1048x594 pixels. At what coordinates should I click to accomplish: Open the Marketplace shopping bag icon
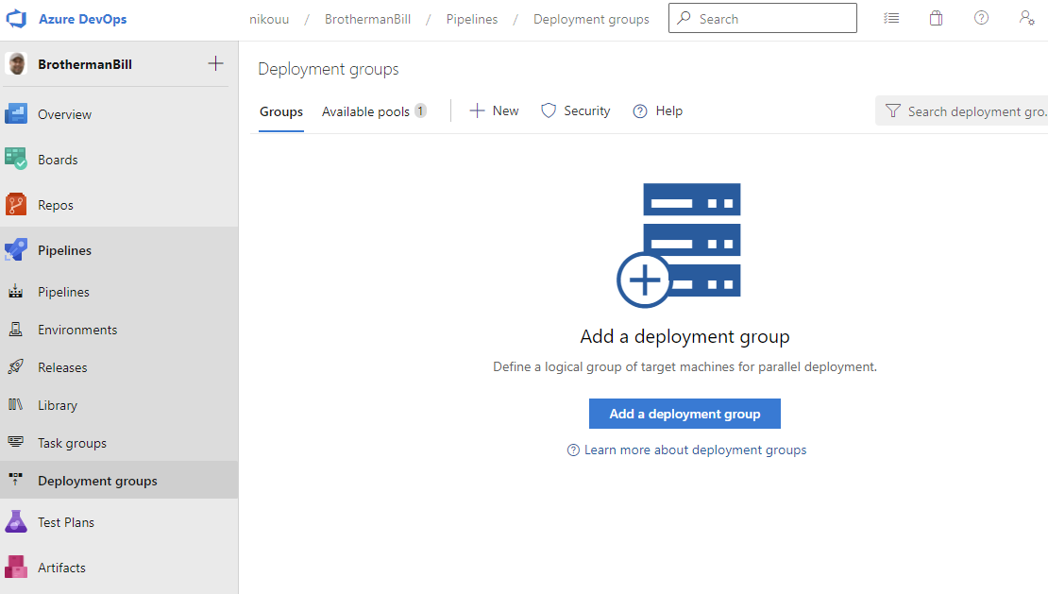[936, 18]
